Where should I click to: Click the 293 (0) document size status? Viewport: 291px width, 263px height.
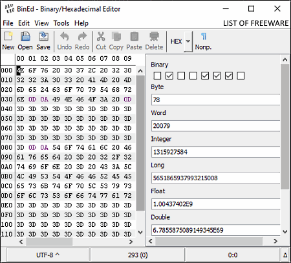[138, 255]
